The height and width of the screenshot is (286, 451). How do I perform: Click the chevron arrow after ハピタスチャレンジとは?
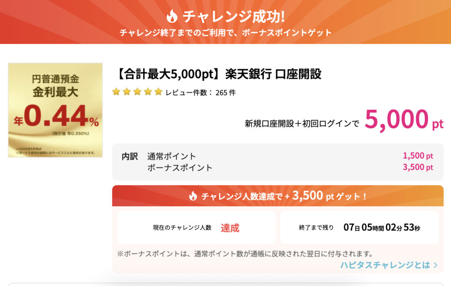click(436, 265)
